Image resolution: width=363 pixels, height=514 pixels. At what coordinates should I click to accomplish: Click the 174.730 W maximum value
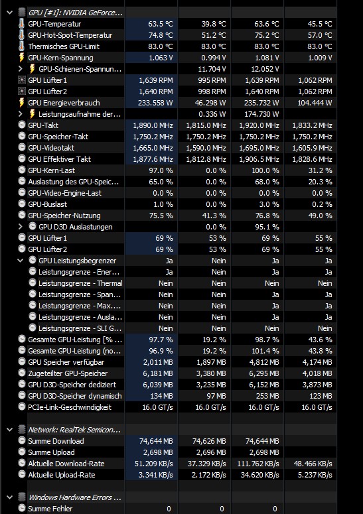(x=261, y=114)
